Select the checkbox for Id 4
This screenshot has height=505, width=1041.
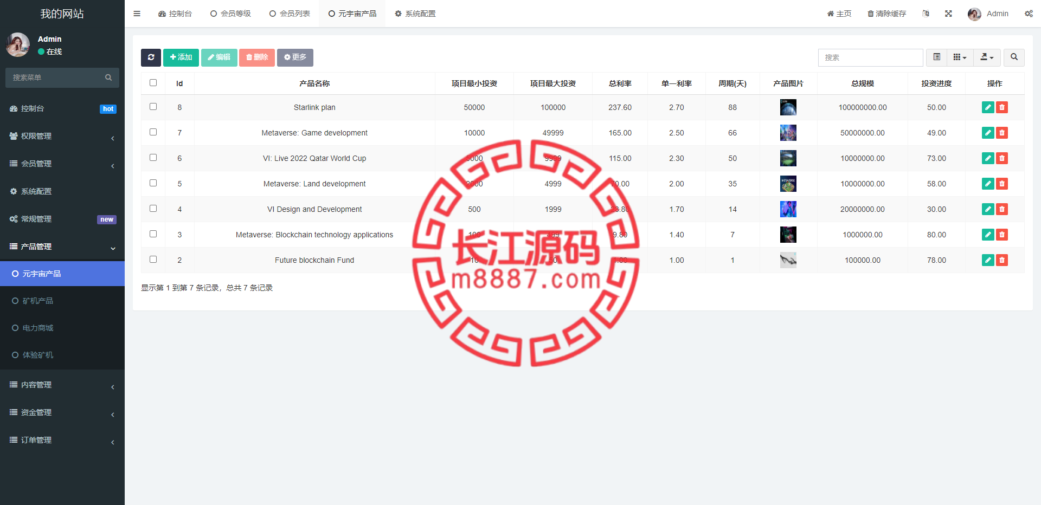[x=153, y=209]
